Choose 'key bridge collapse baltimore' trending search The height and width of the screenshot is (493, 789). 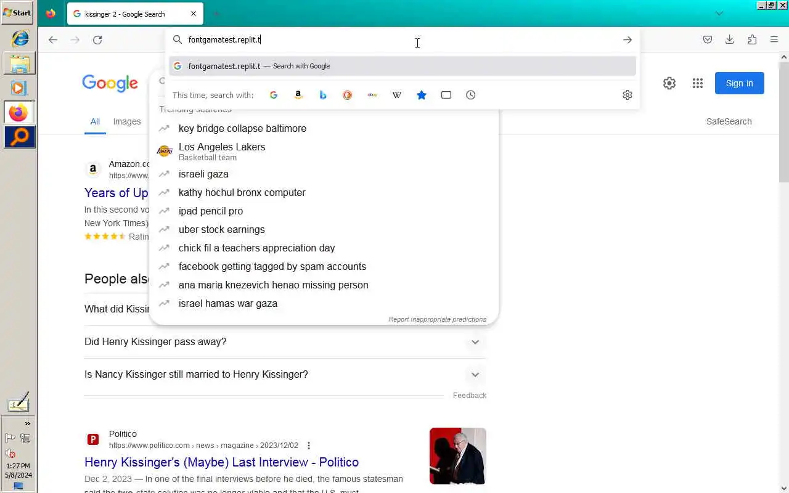point(324,128)
